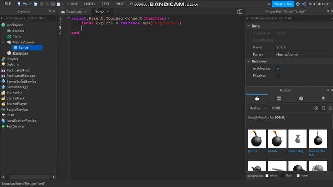
Task: Click the Explorer filter workspace field
Action: tap(28, 18)
